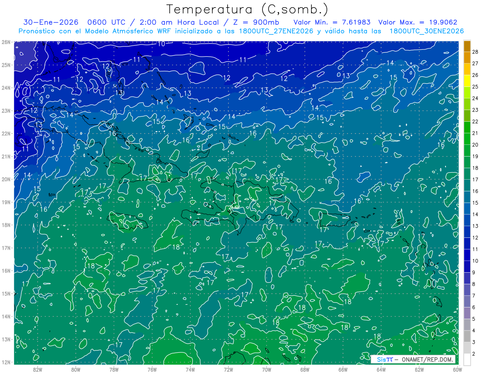Click the color scale value '22'
This screenshot has width=486, height=375.
475,121
